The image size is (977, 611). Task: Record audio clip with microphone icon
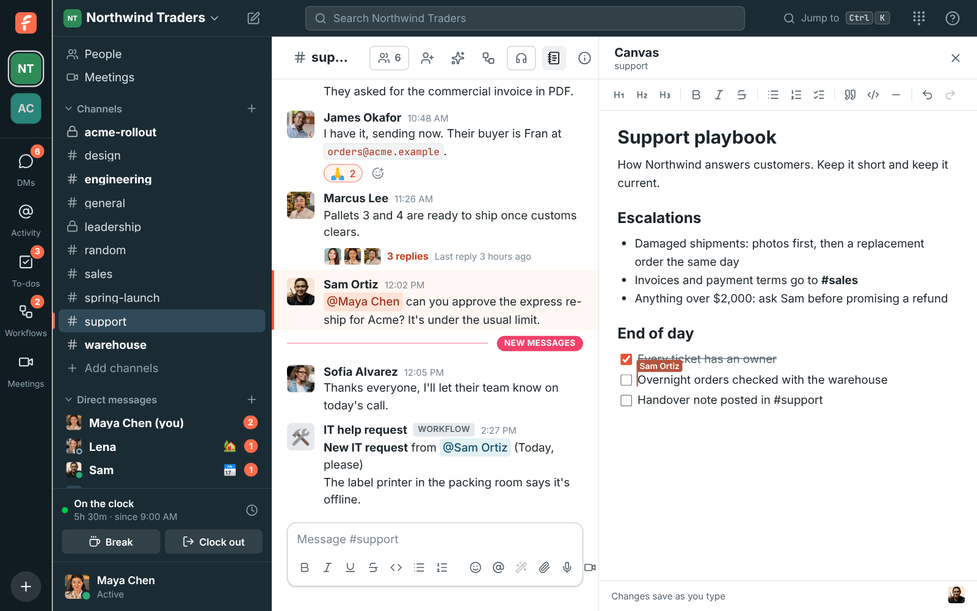567,568
